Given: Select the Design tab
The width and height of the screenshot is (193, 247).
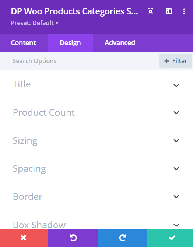Looking at the screenshot, I should (x=70, y=42).
